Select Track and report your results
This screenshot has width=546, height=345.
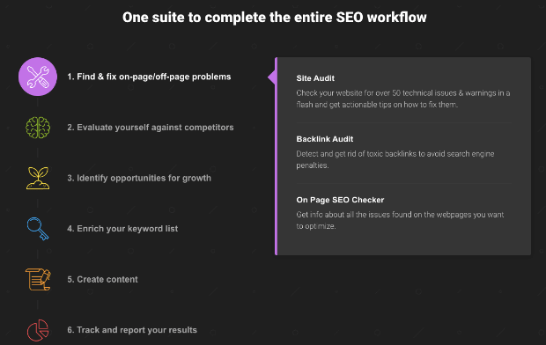(x=132, y=330)
